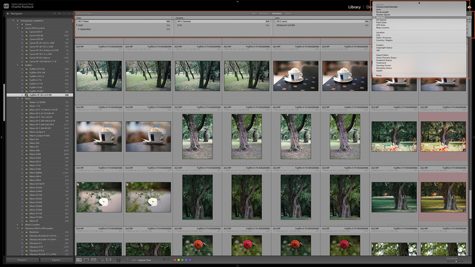Click the Lightroom Classic logo icon
Image resolution: width=475 pixels, height=267 pixels.
pos(6,5)
